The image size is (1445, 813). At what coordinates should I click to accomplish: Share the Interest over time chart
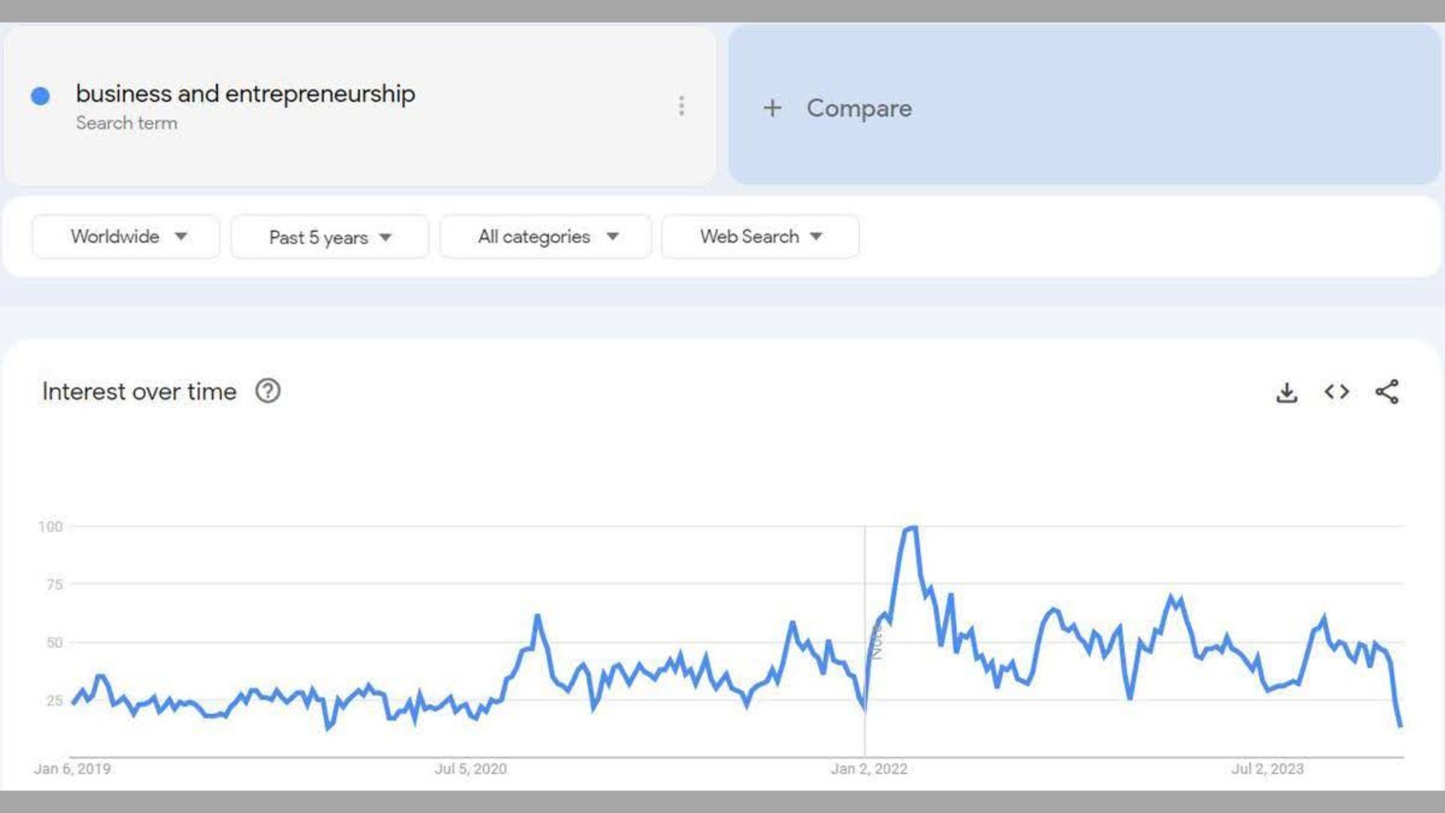click(x=1387, y=392)
